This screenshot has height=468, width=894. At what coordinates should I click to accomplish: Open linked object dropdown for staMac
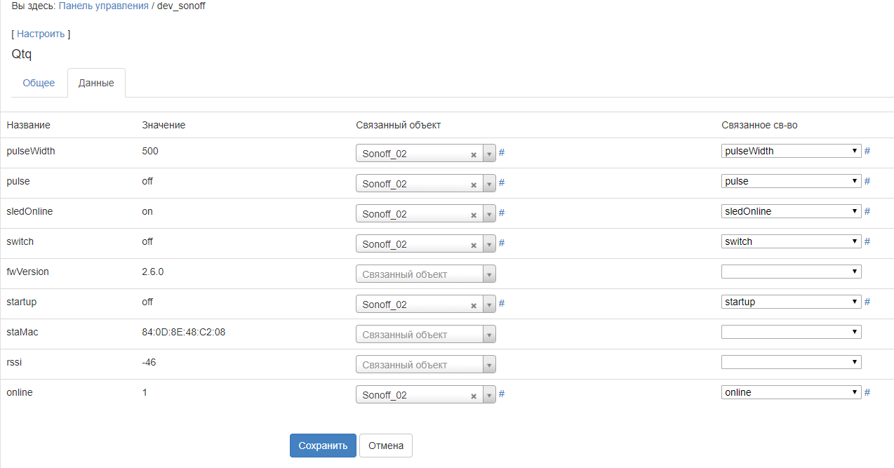click(425, 335)
